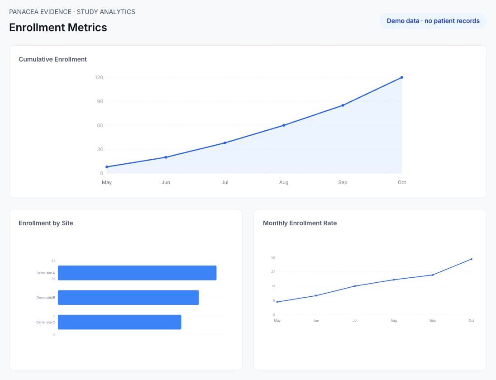Click the Monthly Enrollment Rate chart title

tap(300, 223)
